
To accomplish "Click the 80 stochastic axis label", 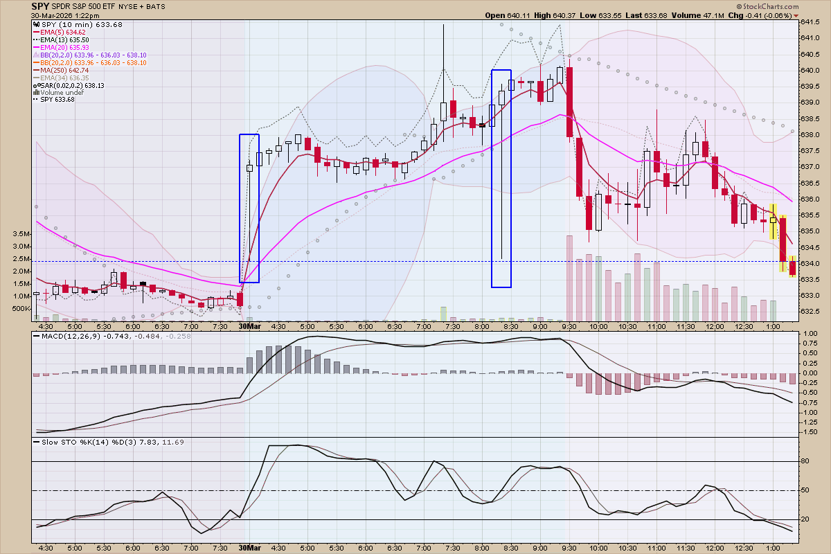I will 805,461.
